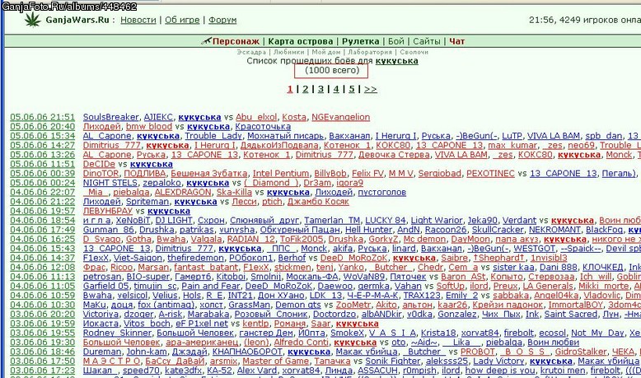
Task: Open battle dated 05.06.06 20:40
Action: point(43,127)
